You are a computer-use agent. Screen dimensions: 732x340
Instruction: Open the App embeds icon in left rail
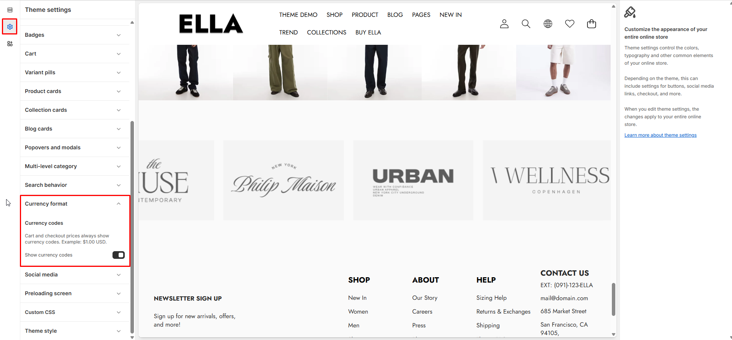[10, 44]
